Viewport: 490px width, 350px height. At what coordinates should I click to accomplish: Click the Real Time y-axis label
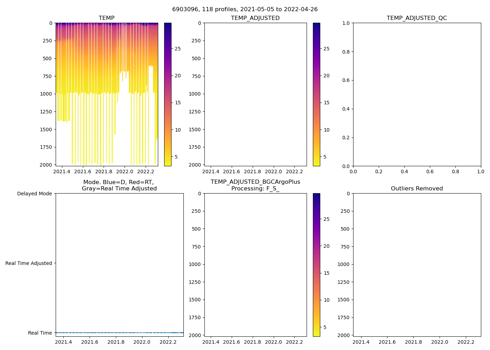[x=40, y=333]
